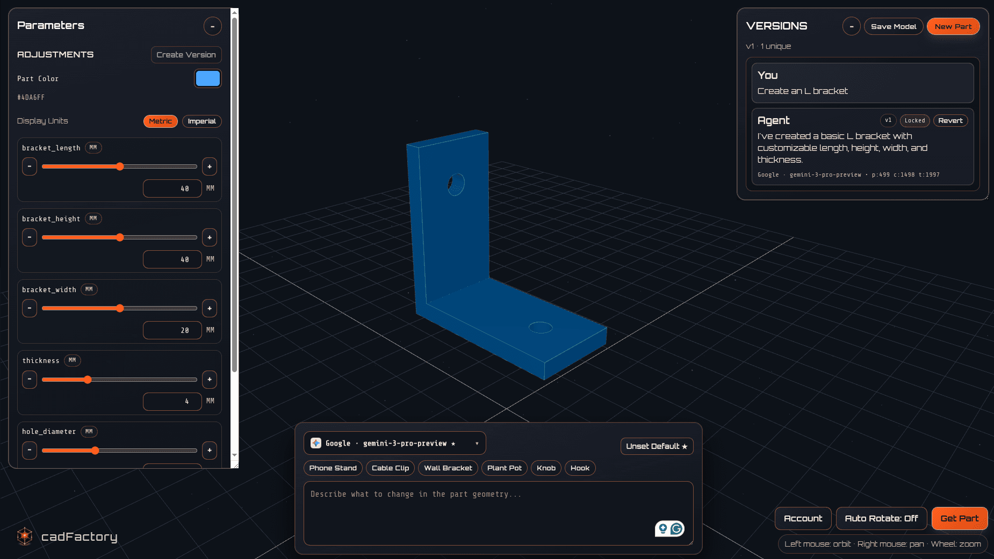The height and width of the screenshot is (559, 994).
Task: Click the Save Model button
Action: coord(894,26)
